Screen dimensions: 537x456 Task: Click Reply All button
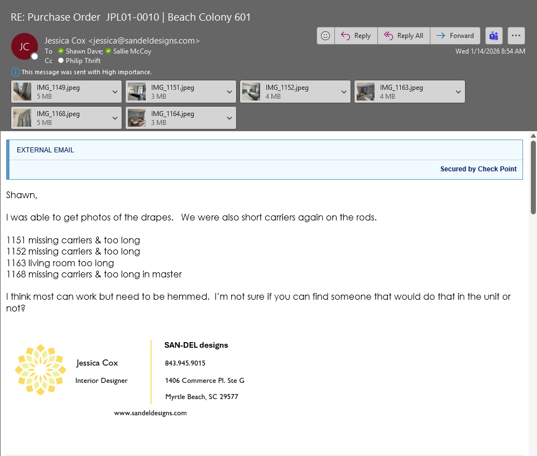404,36
